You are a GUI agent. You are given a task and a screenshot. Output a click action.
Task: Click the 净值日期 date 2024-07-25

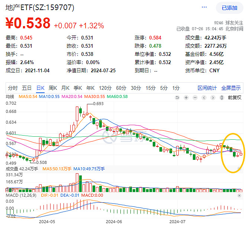[103, 70]
